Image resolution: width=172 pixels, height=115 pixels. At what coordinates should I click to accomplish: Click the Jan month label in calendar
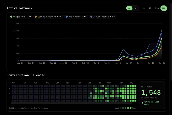click(89, 83)
